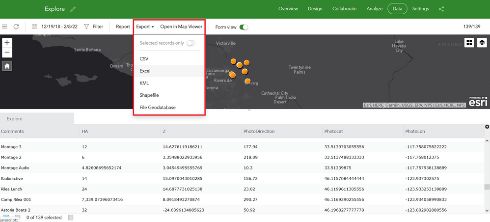Enable the Selected records only switch
This screenshot has width=490, height=222.
pyautogui.click(x=191, y=43)
